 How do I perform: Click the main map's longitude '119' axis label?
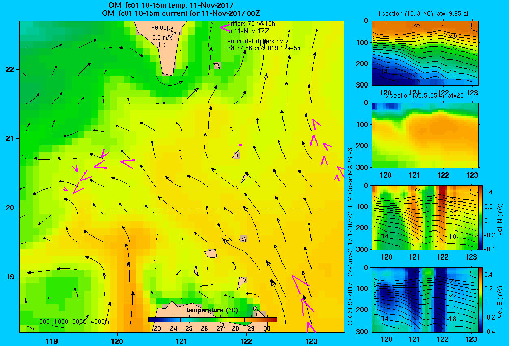[x=52, y=341]
